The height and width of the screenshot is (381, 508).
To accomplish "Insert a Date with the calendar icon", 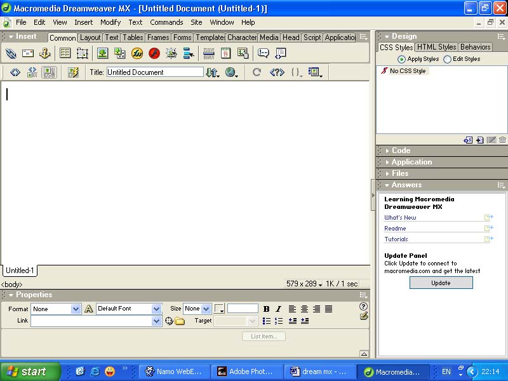I will tap(224, 53).
